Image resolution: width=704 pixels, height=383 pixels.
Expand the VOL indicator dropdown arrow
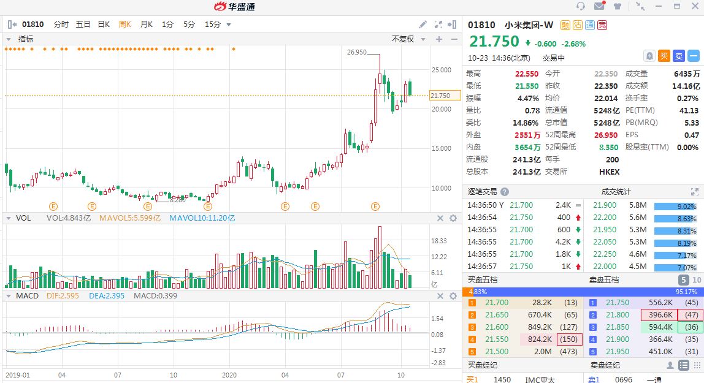pos(9,218)
